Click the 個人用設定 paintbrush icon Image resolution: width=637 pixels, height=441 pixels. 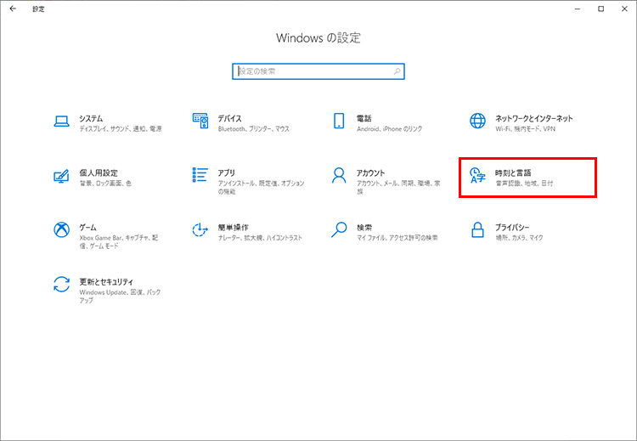pyautogui.click(x=61, y=176)
